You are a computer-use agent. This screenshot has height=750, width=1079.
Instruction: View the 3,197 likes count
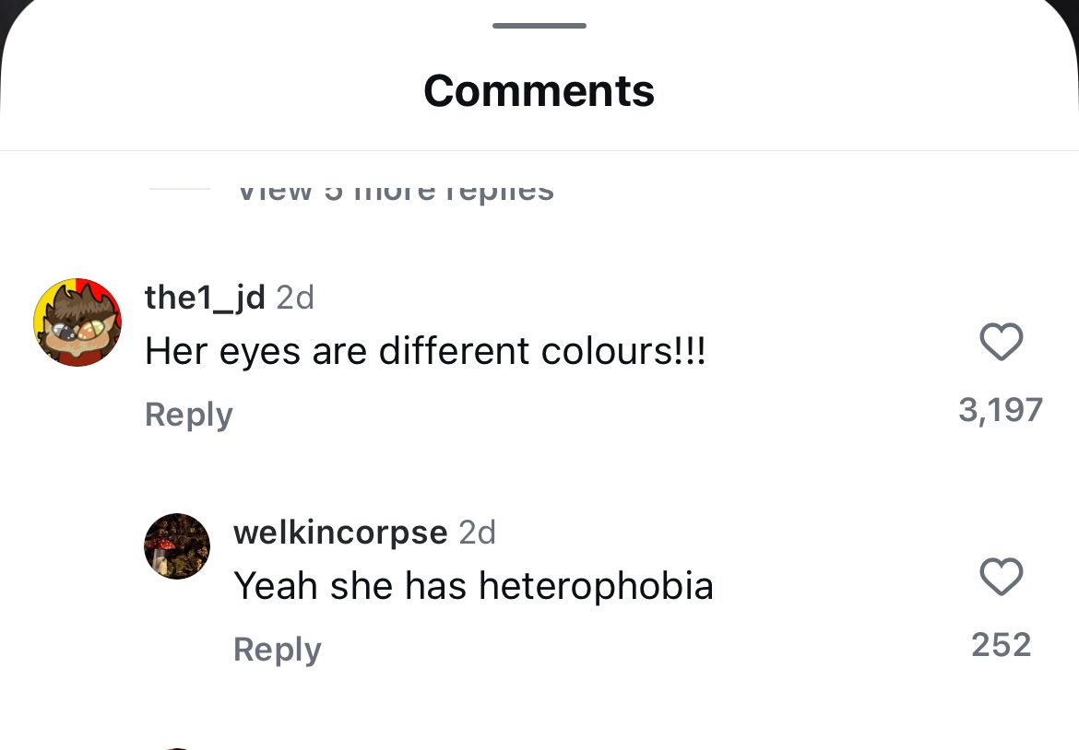[x=1001, y=410]
